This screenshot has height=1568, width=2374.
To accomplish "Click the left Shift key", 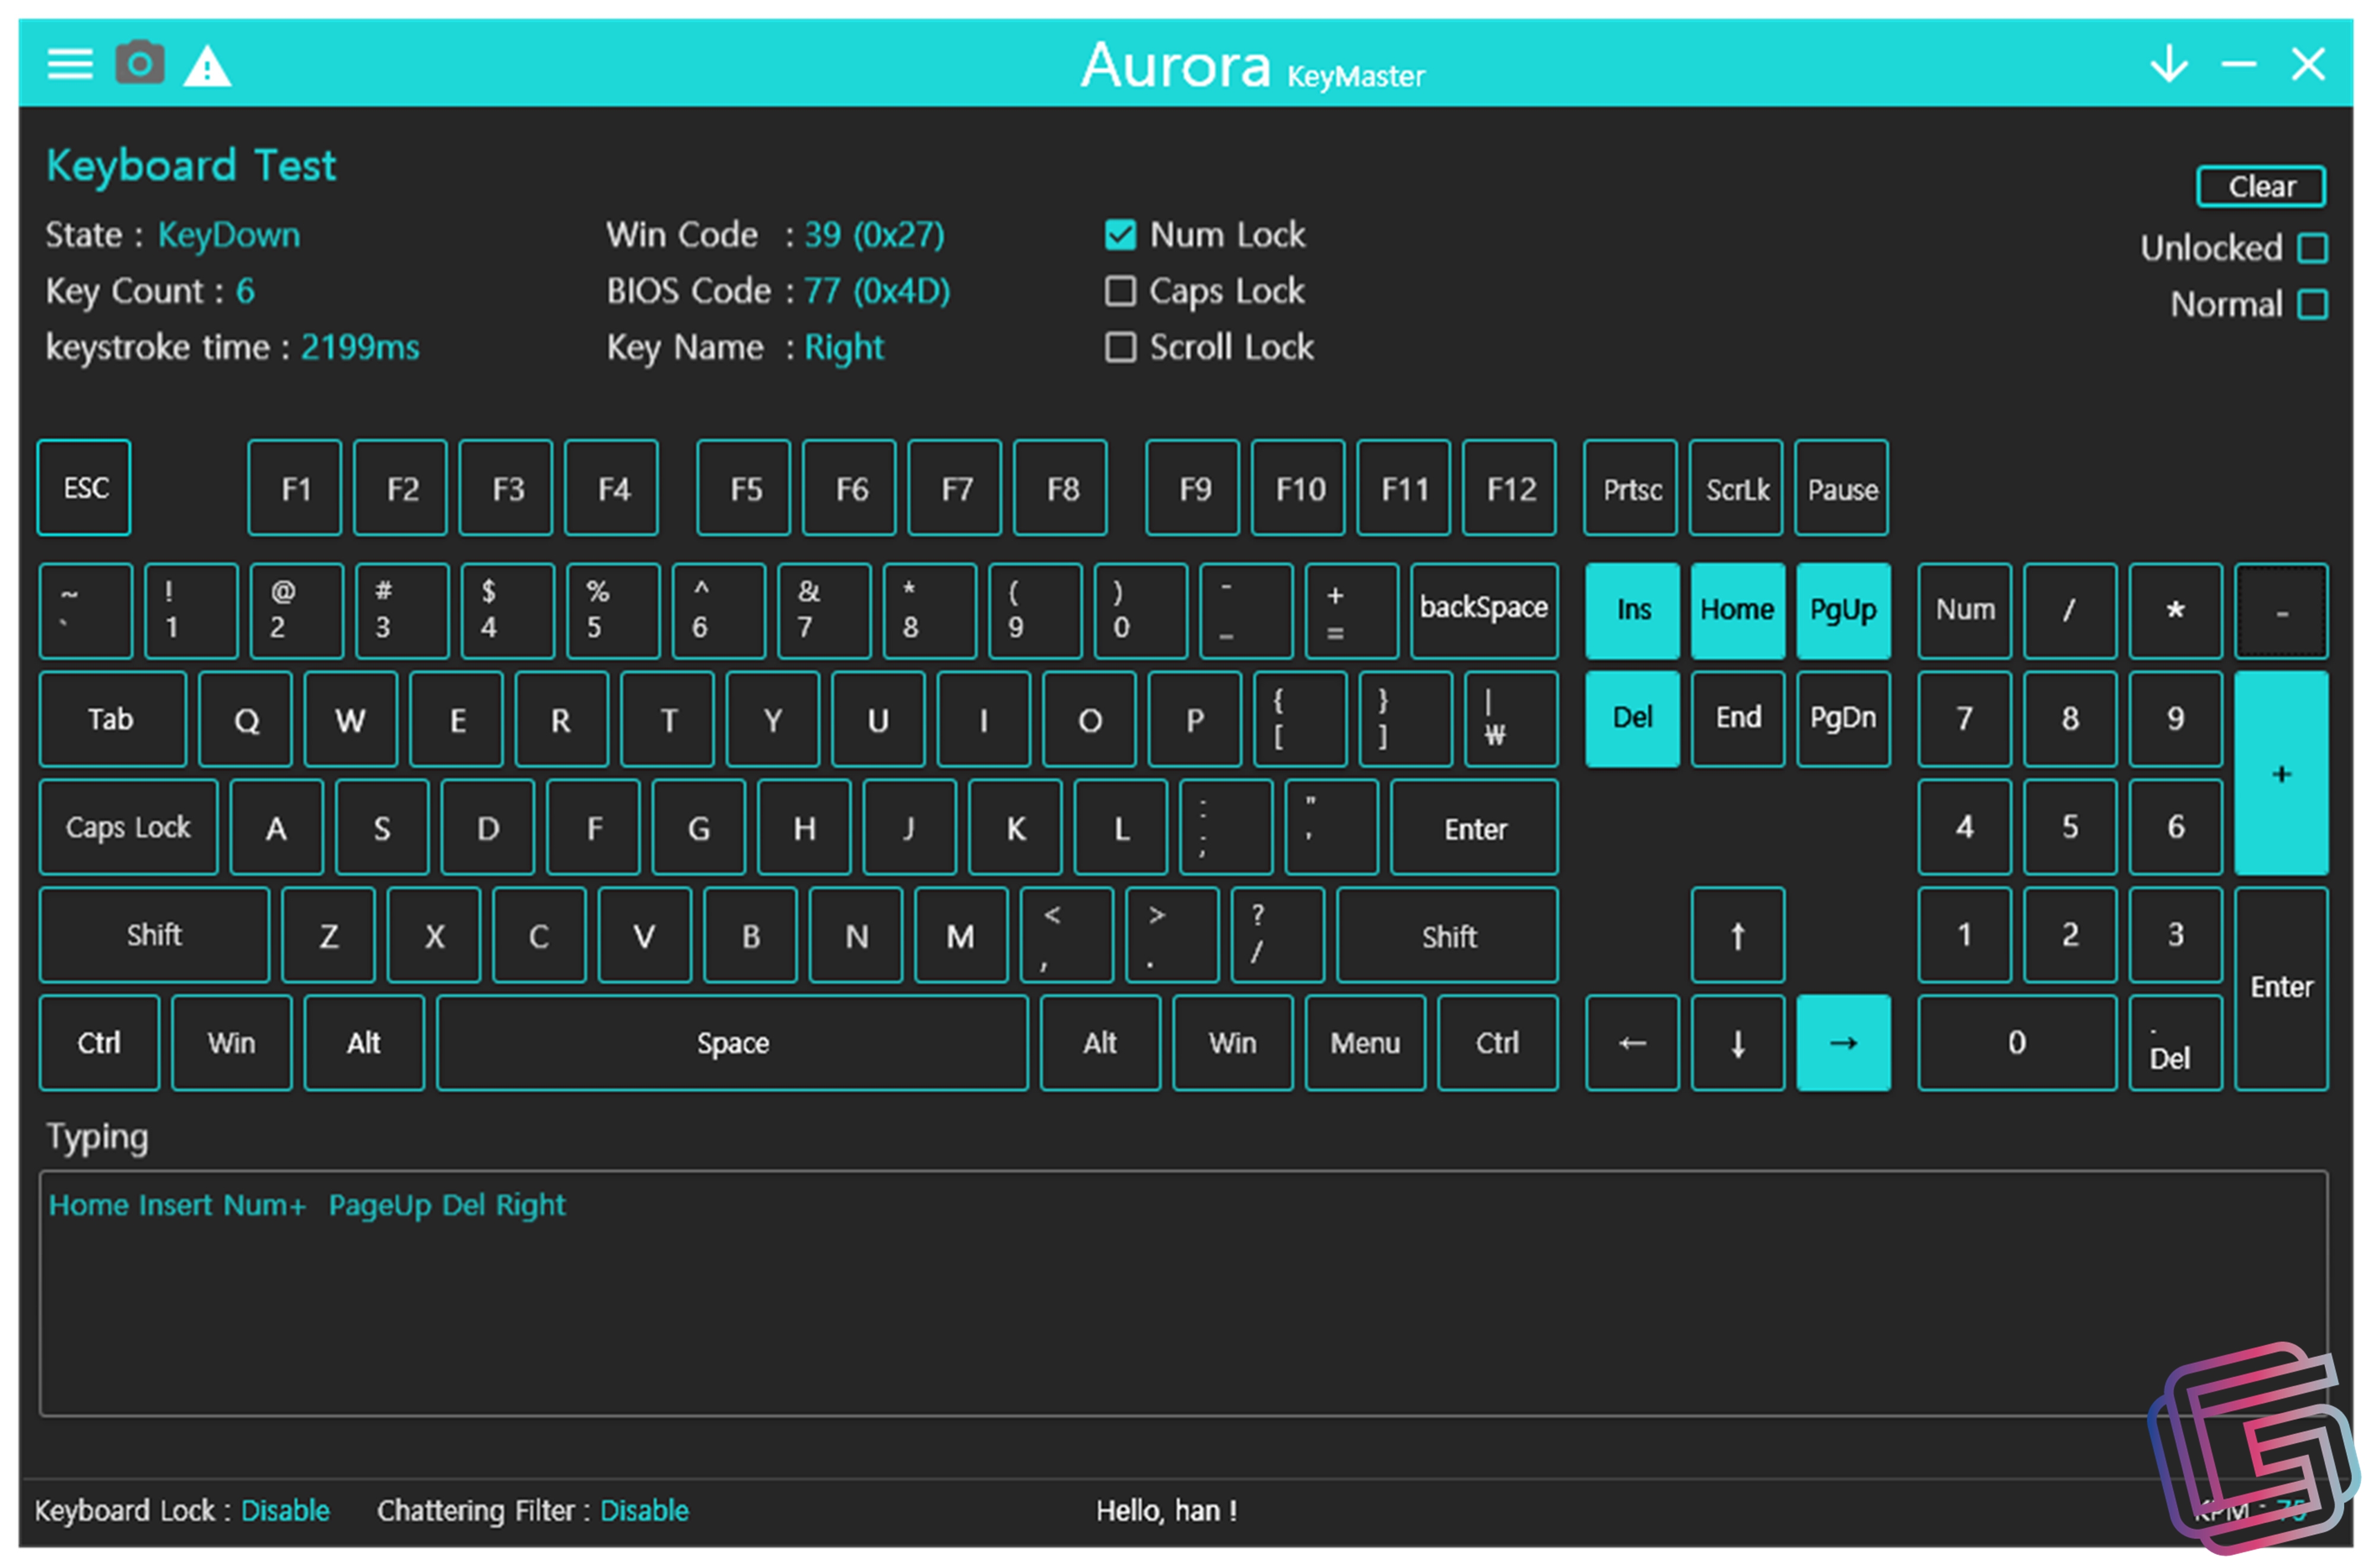I will [x=155, y=935].
